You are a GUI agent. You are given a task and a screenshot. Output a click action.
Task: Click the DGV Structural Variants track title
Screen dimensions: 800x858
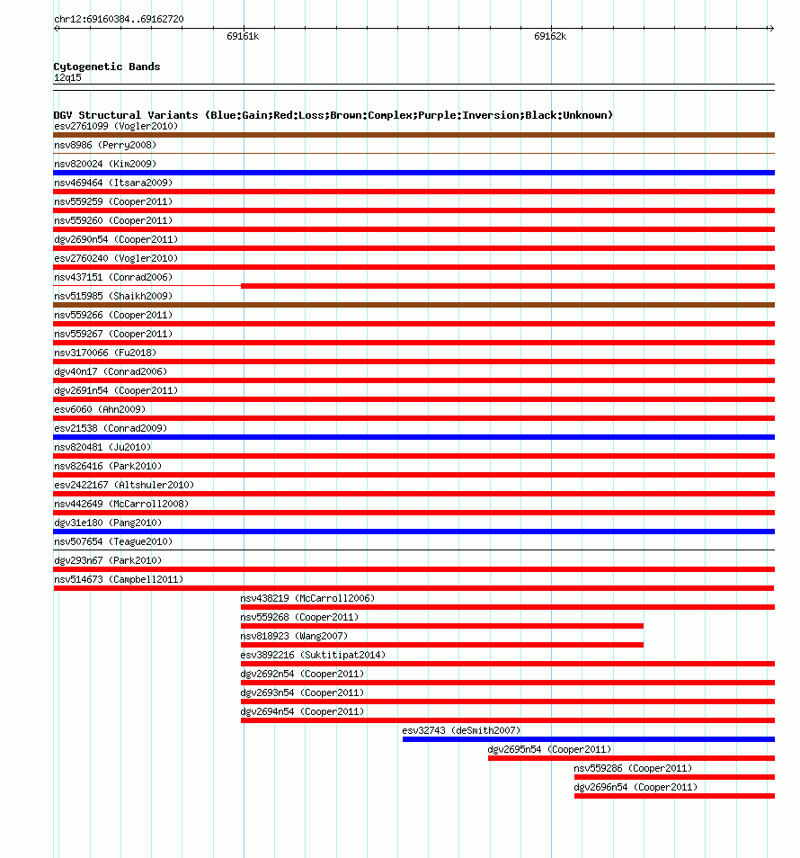pos(333,115)
